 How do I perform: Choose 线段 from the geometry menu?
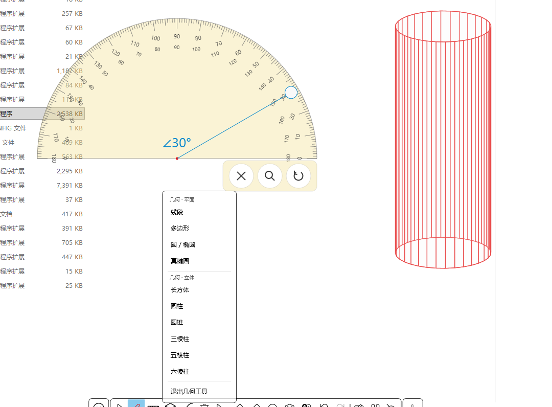[x=199, y=212]
